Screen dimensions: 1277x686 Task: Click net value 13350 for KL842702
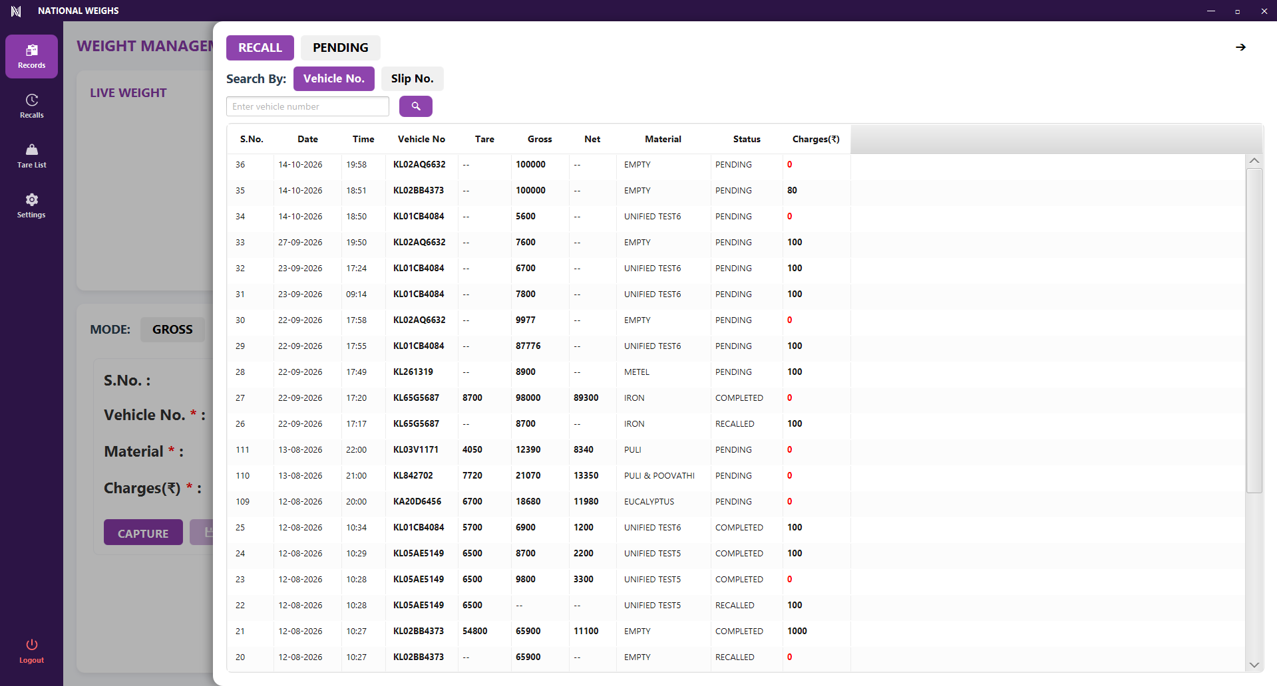pos(586,476)
